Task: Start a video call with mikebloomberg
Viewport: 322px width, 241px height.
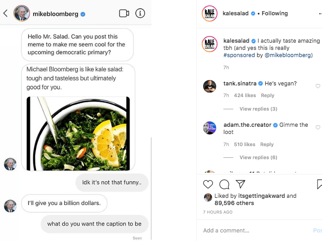Action: coord(124,13)
